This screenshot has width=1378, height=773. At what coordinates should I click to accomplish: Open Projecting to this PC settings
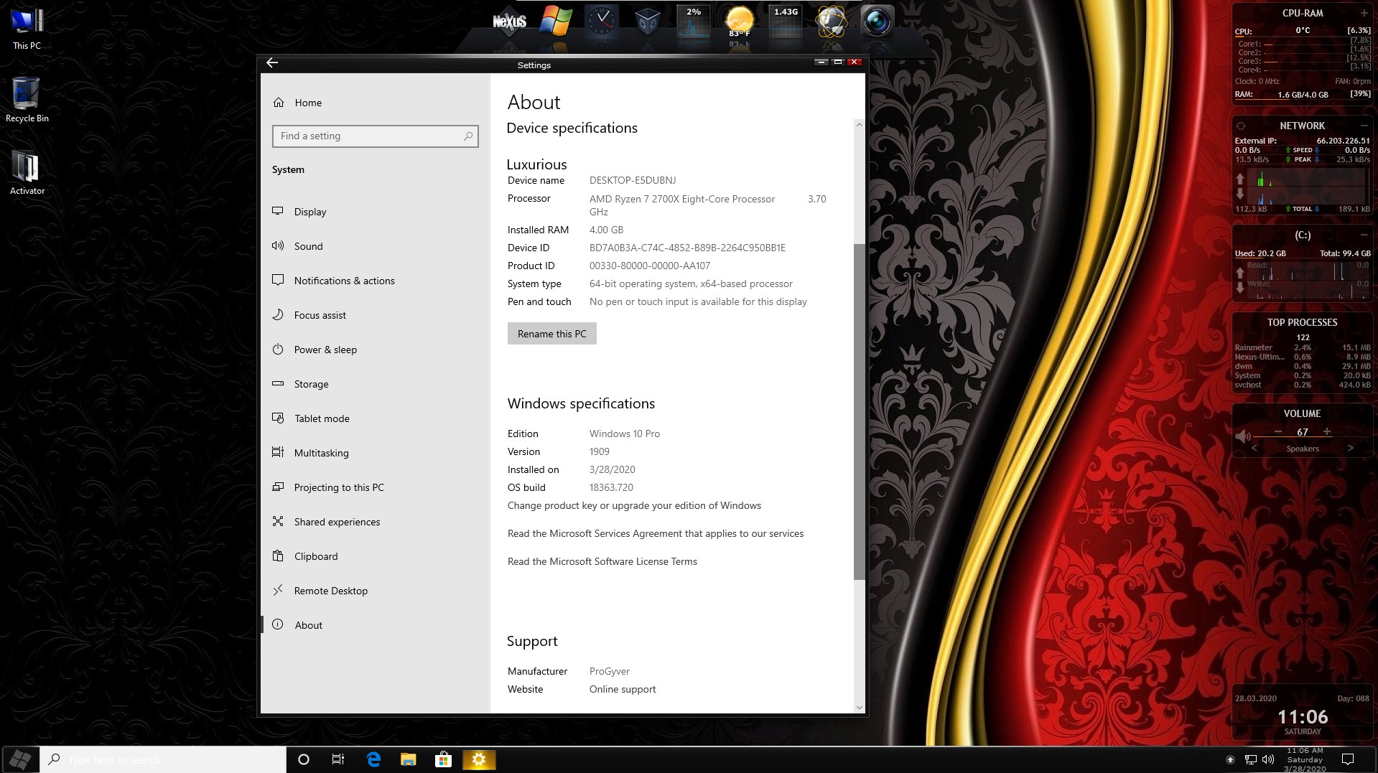(376, 487)
